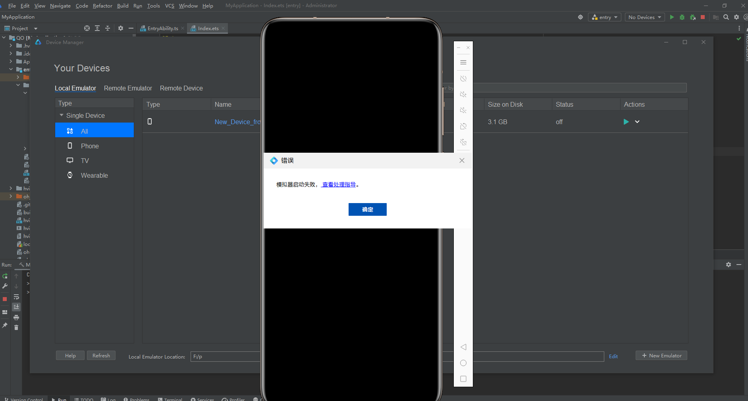Open the emulator toolbar hamburger menu
This screenshot has width=748, height=401.
coord(463,62)
